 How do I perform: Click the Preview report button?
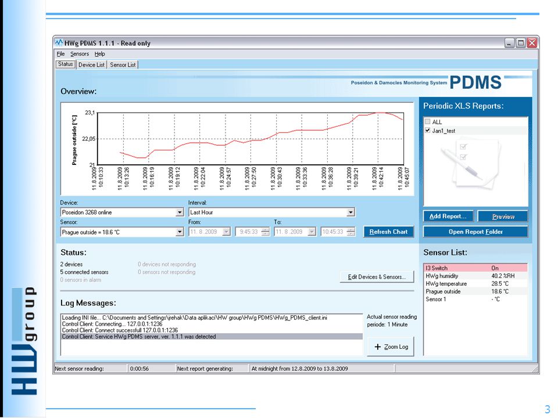click(503, 216)
